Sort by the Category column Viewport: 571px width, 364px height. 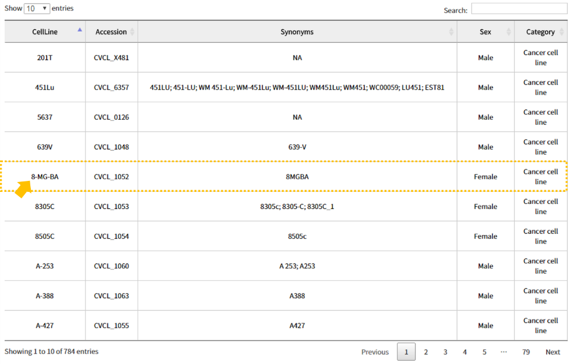(x=540, y=31)
